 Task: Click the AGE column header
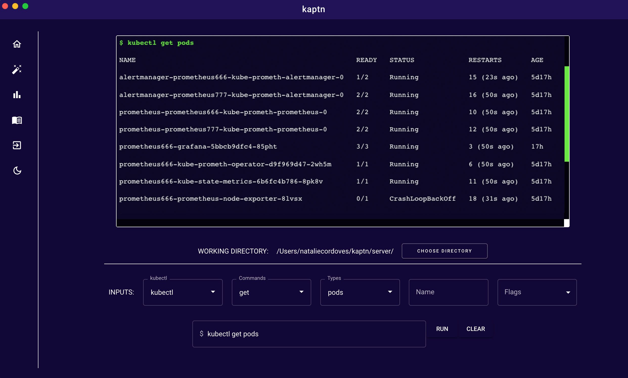click(x=537, y=60)
